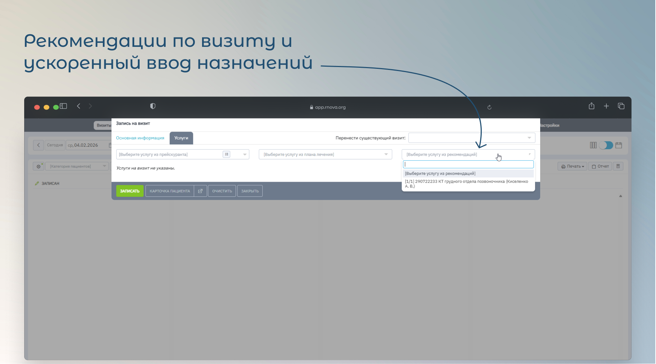Image resolution: width=656 pixels, height=364 pixels.
Task: Click the ОЧИСТИТЬ button
Action: coord(222,191)
